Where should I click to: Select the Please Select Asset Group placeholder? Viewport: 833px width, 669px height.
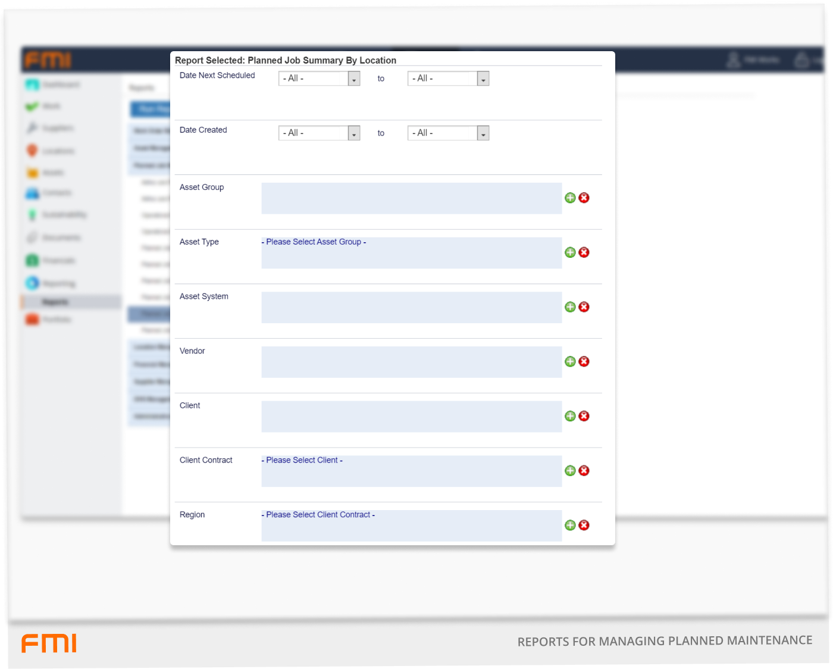315,242
